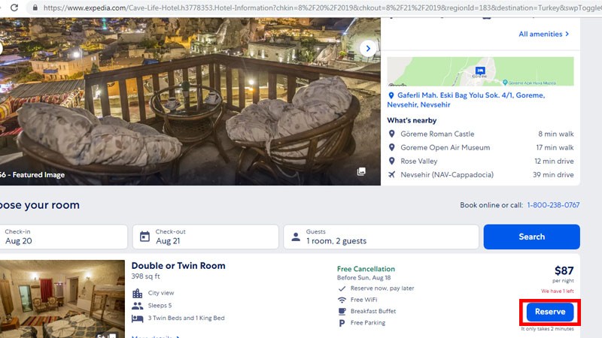
Task: Click the guests person icon
Action: click(x=296, y=237)
